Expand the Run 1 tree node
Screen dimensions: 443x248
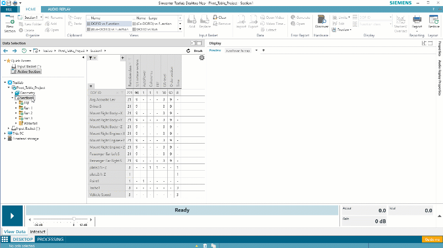16,108
